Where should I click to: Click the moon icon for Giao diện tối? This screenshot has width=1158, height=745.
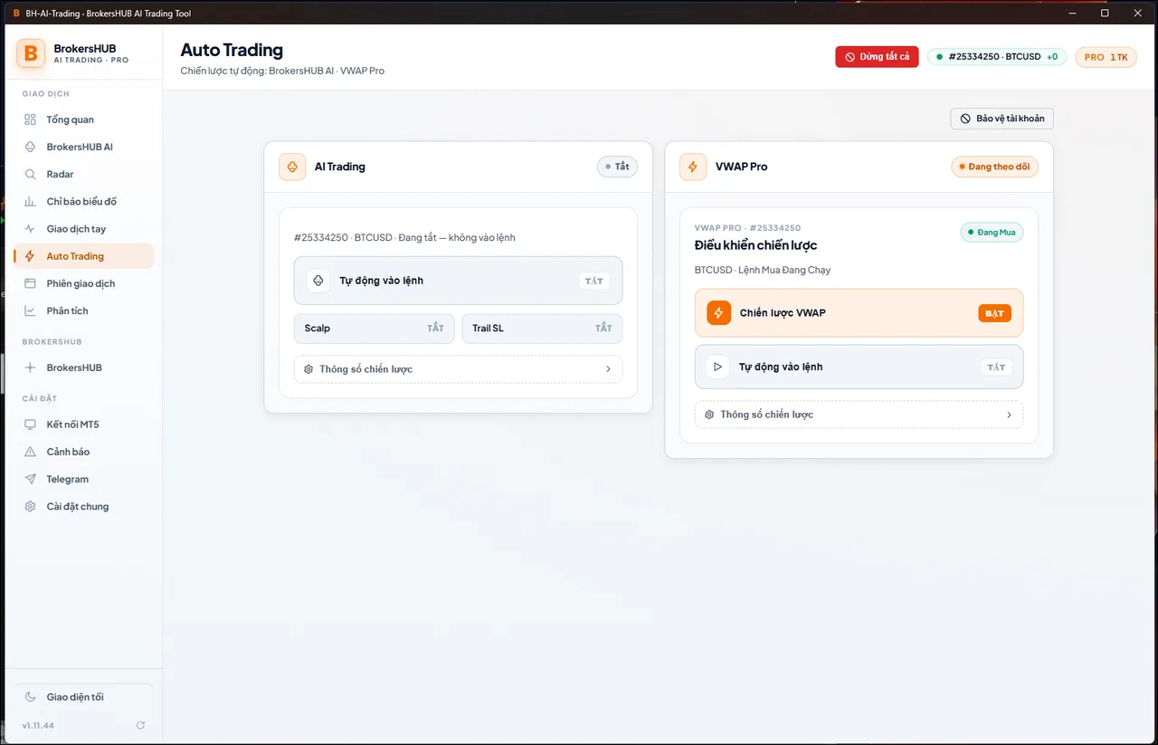coord(30,697)
